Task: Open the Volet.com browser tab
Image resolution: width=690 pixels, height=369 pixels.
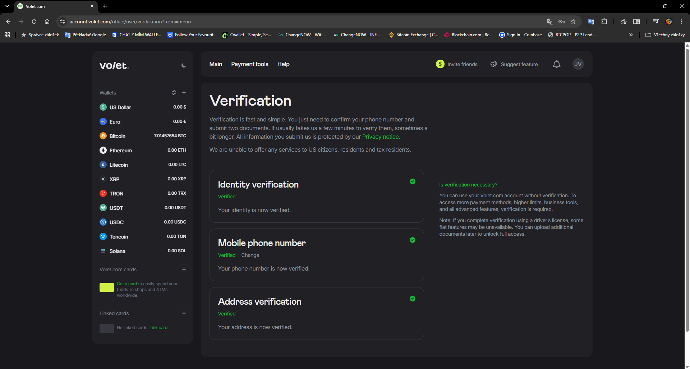Action: (56, 6)
